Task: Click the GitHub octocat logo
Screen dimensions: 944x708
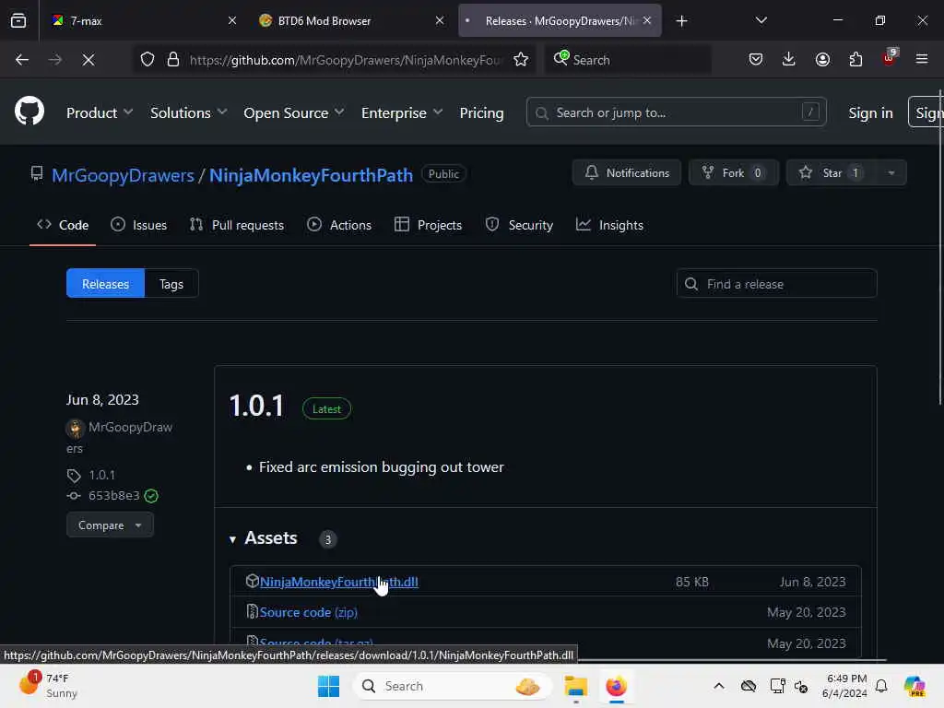Action: click(29, 111)
